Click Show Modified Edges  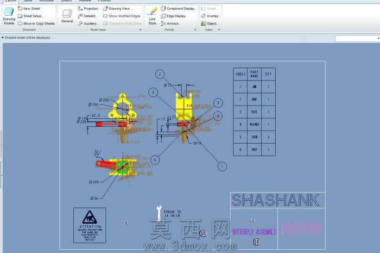(122, 16)
